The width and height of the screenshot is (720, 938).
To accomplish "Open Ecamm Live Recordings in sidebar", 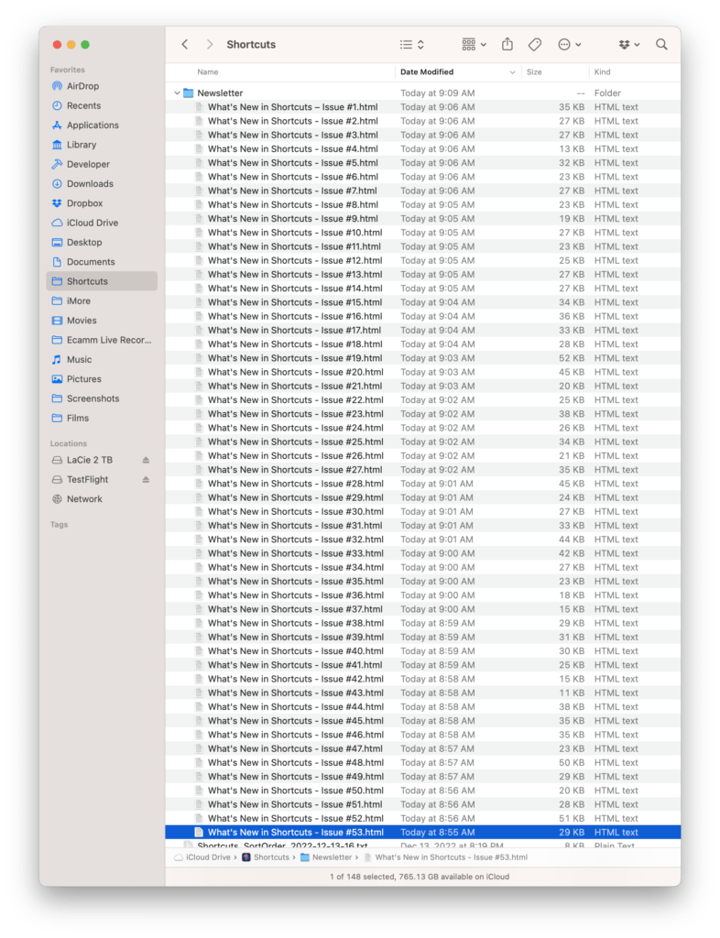I will point(102,340).
